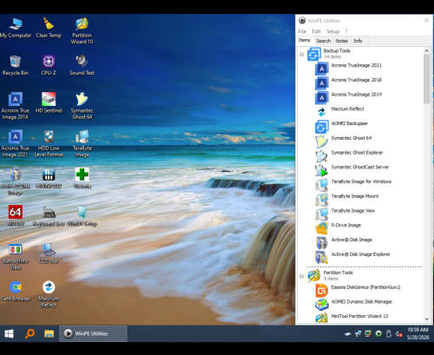The width and height of the screenshot is (434, 355).
Task: Switch to the Notes tab
Action: tap(341, 41)
